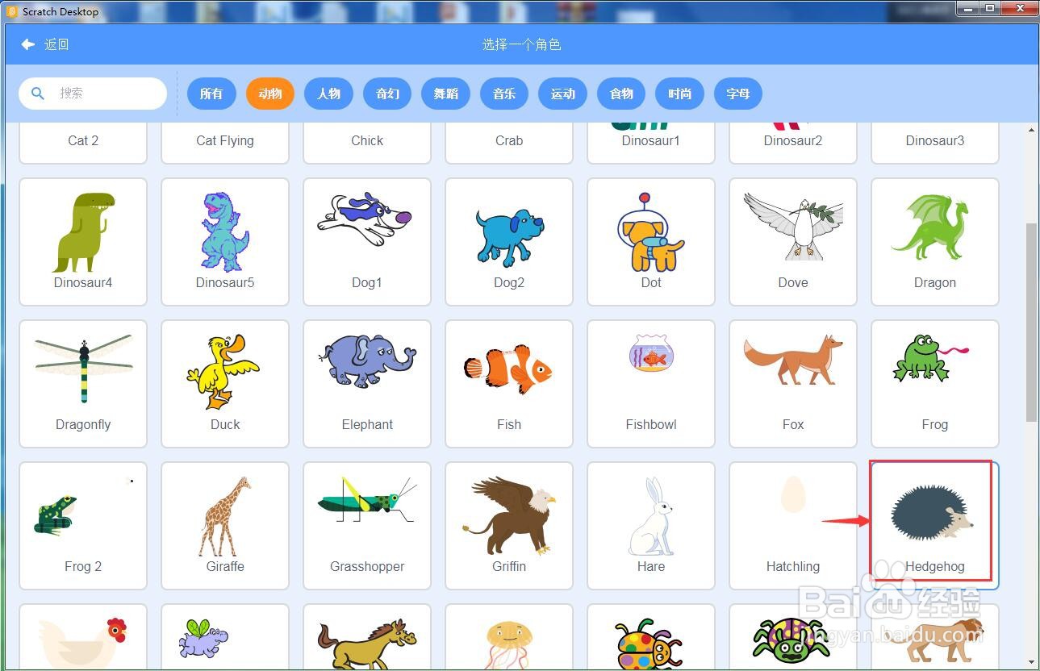Choose the Dog2 sprite

coord(509,242)
